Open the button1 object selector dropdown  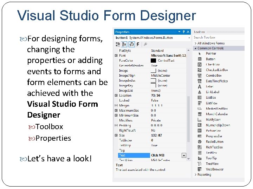189,38
